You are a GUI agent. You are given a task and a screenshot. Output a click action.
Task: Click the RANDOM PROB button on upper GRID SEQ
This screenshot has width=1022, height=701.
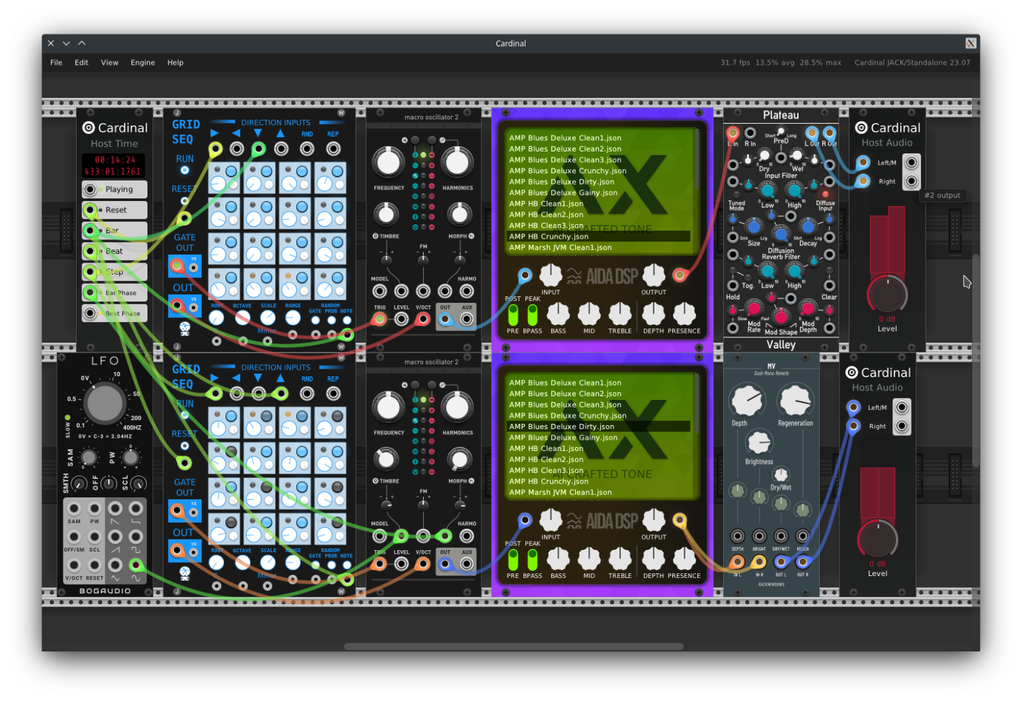click(331, 320)
